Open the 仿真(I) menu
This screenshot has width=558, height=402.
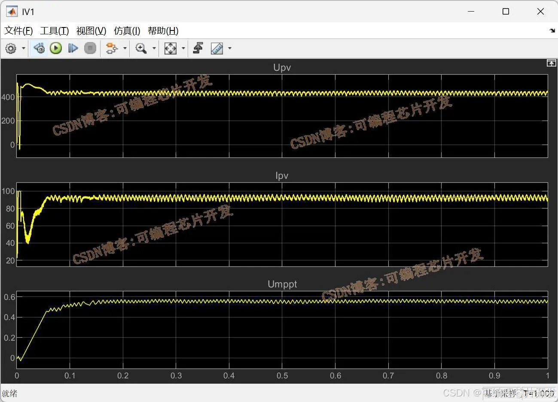pos(127,31)
